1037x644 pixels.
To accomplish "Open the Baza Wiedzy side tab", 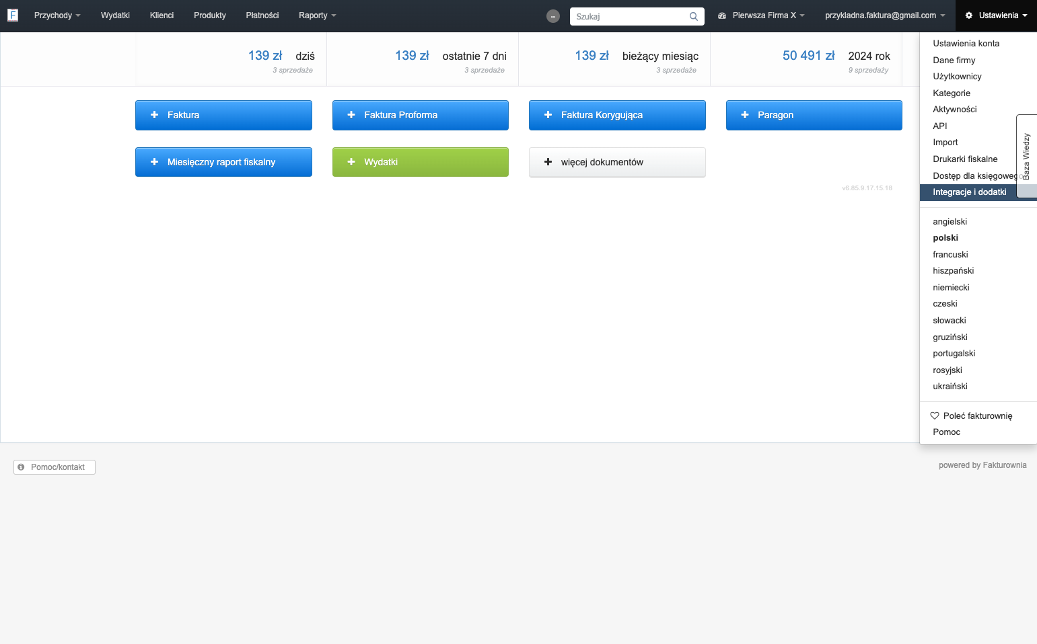I will [x=1027, y=157].
